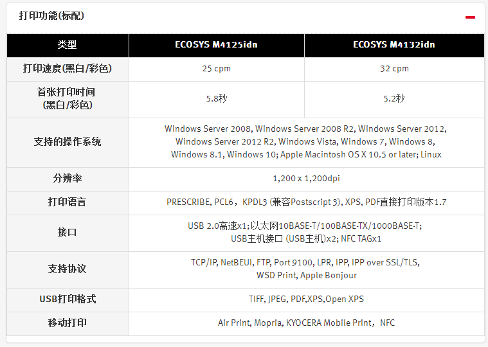Click the TCP/IP, NetBEUI protocols cell
The height and width of the screenshot is (347, 488).
(x=306, y=269)
